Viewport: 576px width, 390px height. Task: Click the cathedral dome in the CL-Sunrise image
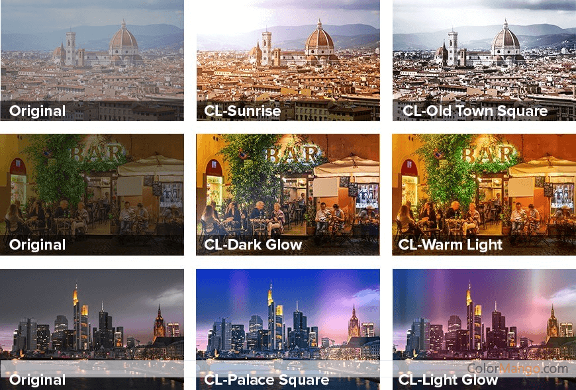320,38
